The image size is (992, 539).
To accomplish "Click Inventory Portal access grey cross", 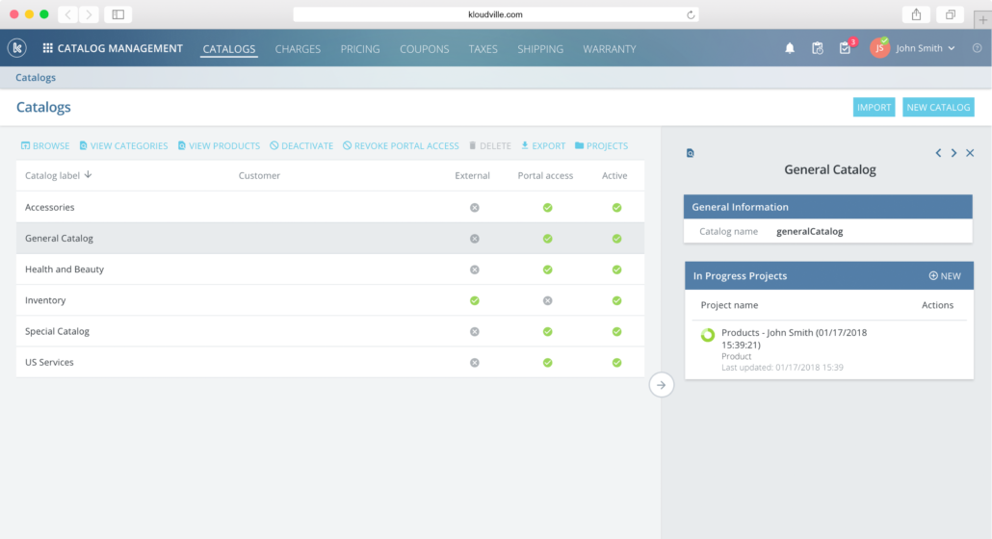I will click(x=548, y=300).
